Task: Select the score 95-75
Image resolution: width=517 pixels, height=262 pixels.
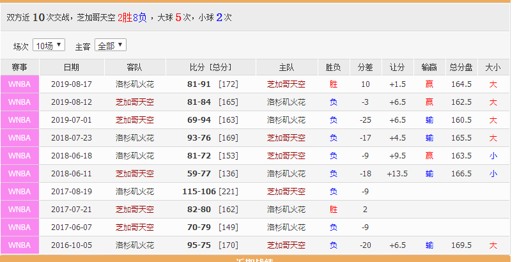Action: click(199, 245)
